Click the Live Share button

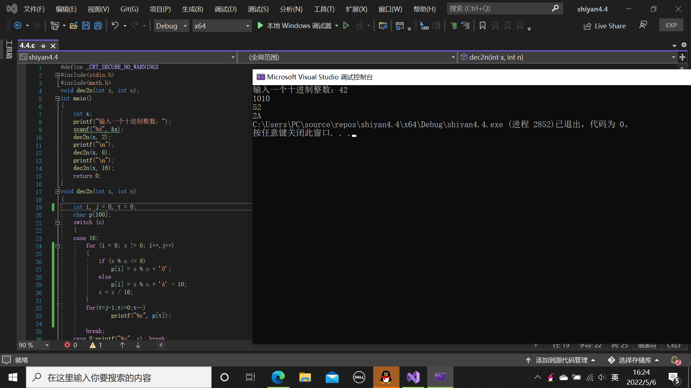(605, 26)
